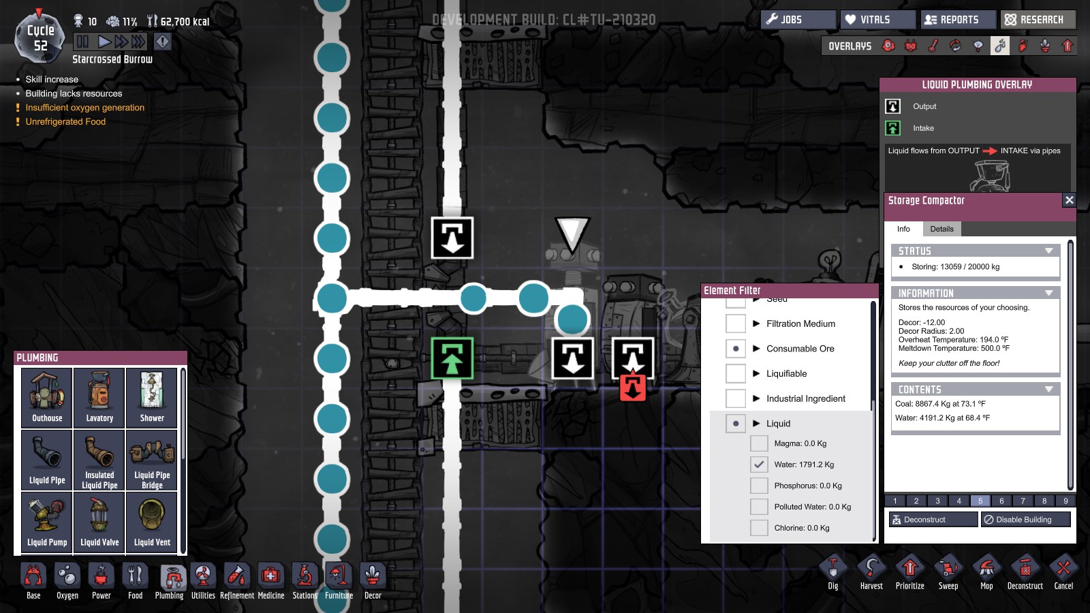The width and height of the screenshot is (1090, 613).
Task: Open the Decor overlay potted plant icon
Action: click(1045, 46)
